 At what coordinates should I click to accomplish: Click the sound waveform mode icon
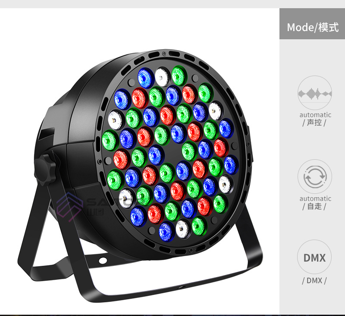[315, 93]
